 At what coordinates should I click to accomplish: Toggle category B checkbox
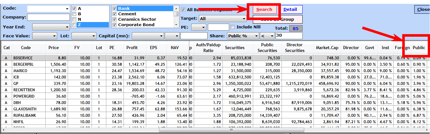pyautogui.click(x=74, y=14)
